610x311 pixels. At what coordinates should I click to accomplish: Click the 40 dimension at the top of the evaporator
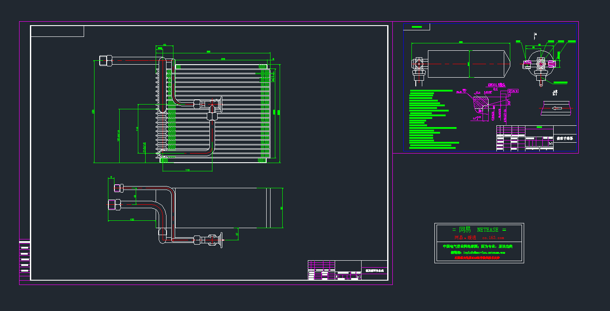click(x=165, y=45)
